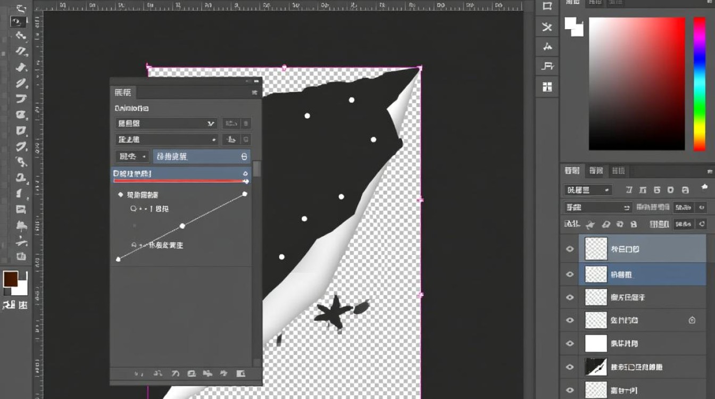The image size is (715, 399).
Task: Open the blend mode dropdown in layers panel
Action: click(x=597, y=207)
